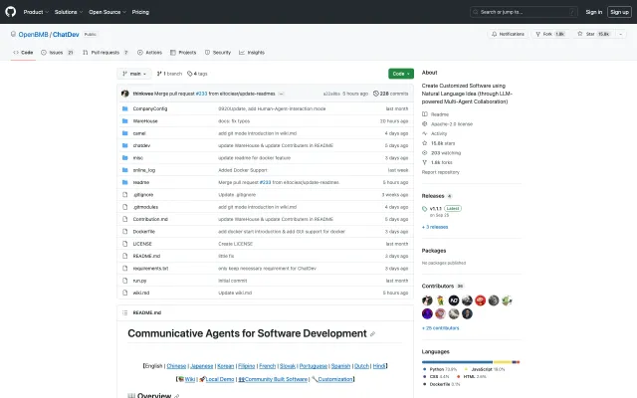The image size is (637, 398).
Task: Switch to the Pull requests tab
Action: pos(106,53)
